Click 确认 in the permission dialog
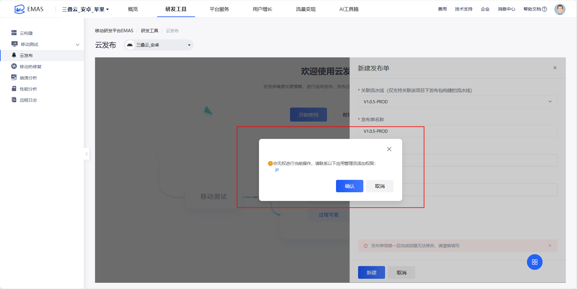Screen dimensions: 577x289 click(x=350, y=186)
